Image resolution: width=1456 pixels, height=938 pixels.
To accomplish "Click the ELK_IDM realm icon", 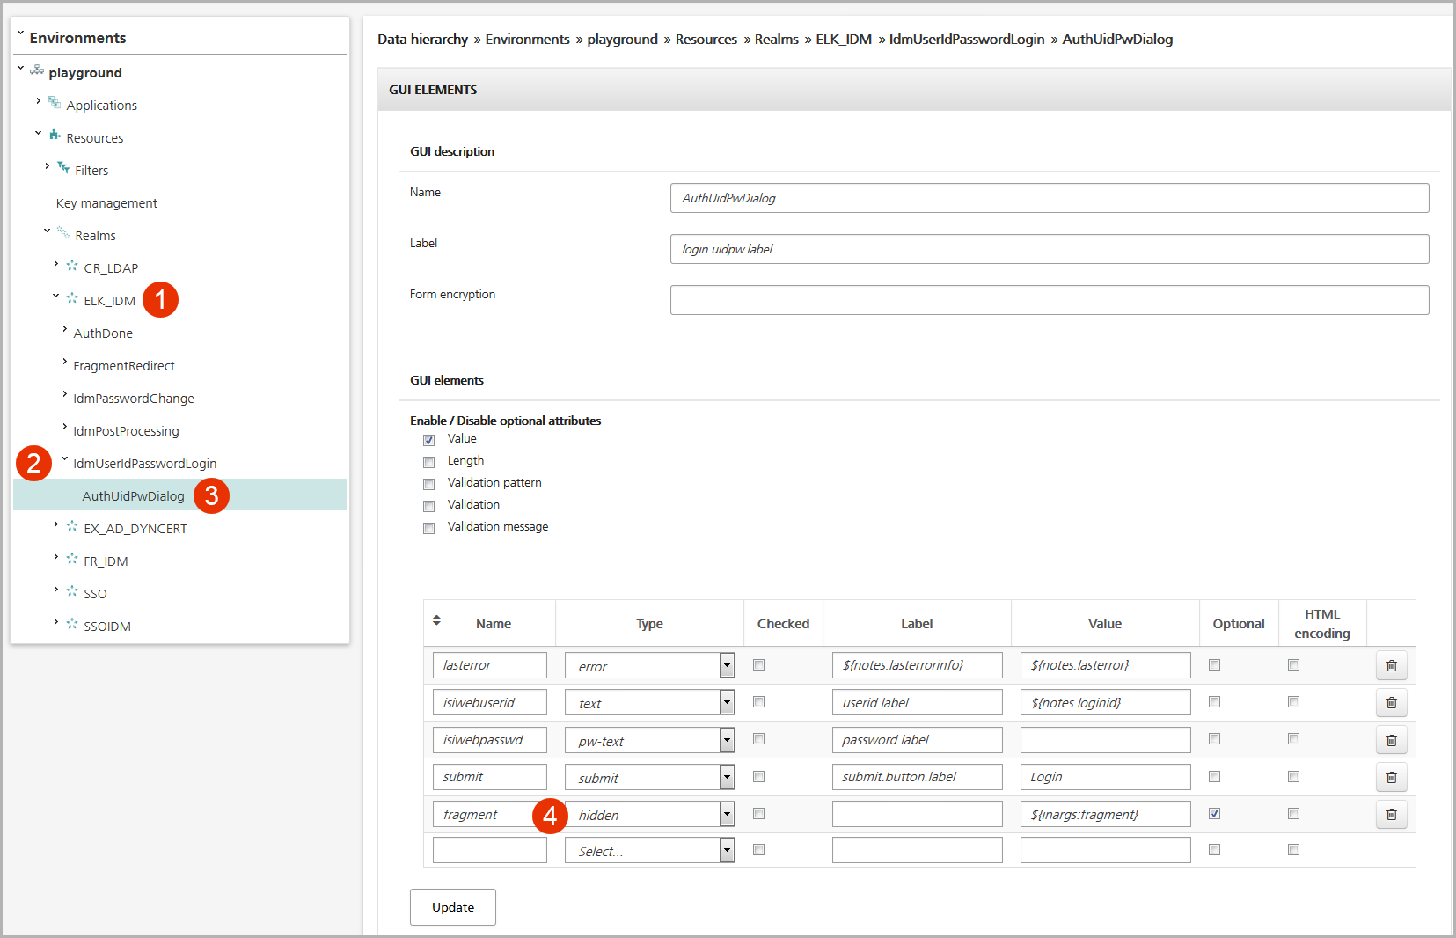I will point(72,298).
